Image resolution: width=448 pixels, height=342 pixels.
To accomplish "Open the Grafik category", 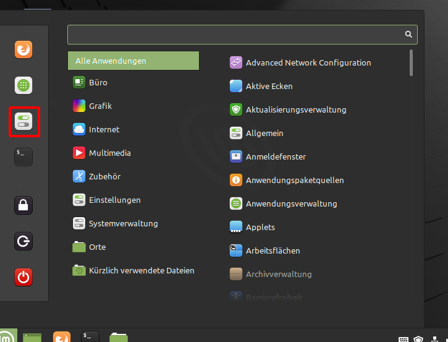I will pos(133,106).
